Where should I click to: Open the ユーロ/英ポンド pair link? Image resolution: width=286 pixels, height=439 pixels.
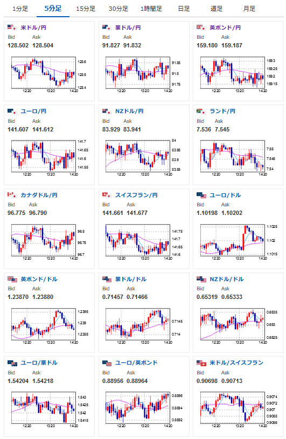click(136, 363)
